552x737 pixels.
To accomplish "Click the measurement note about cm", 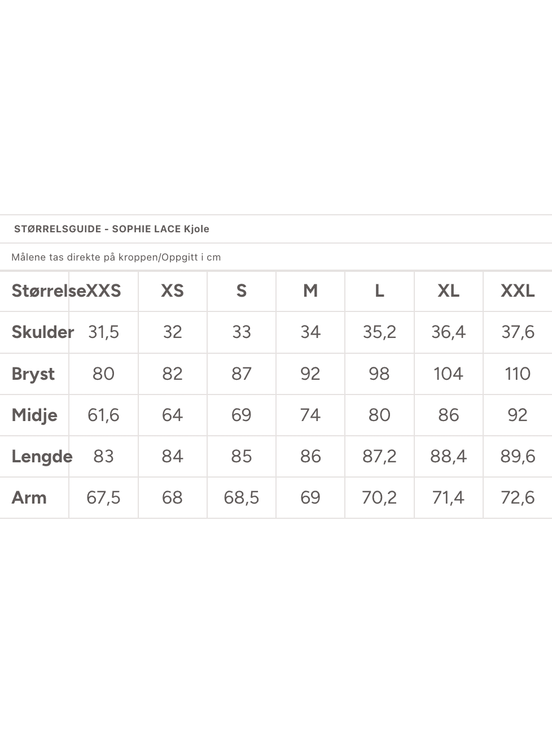I will (x=116, y=257).
